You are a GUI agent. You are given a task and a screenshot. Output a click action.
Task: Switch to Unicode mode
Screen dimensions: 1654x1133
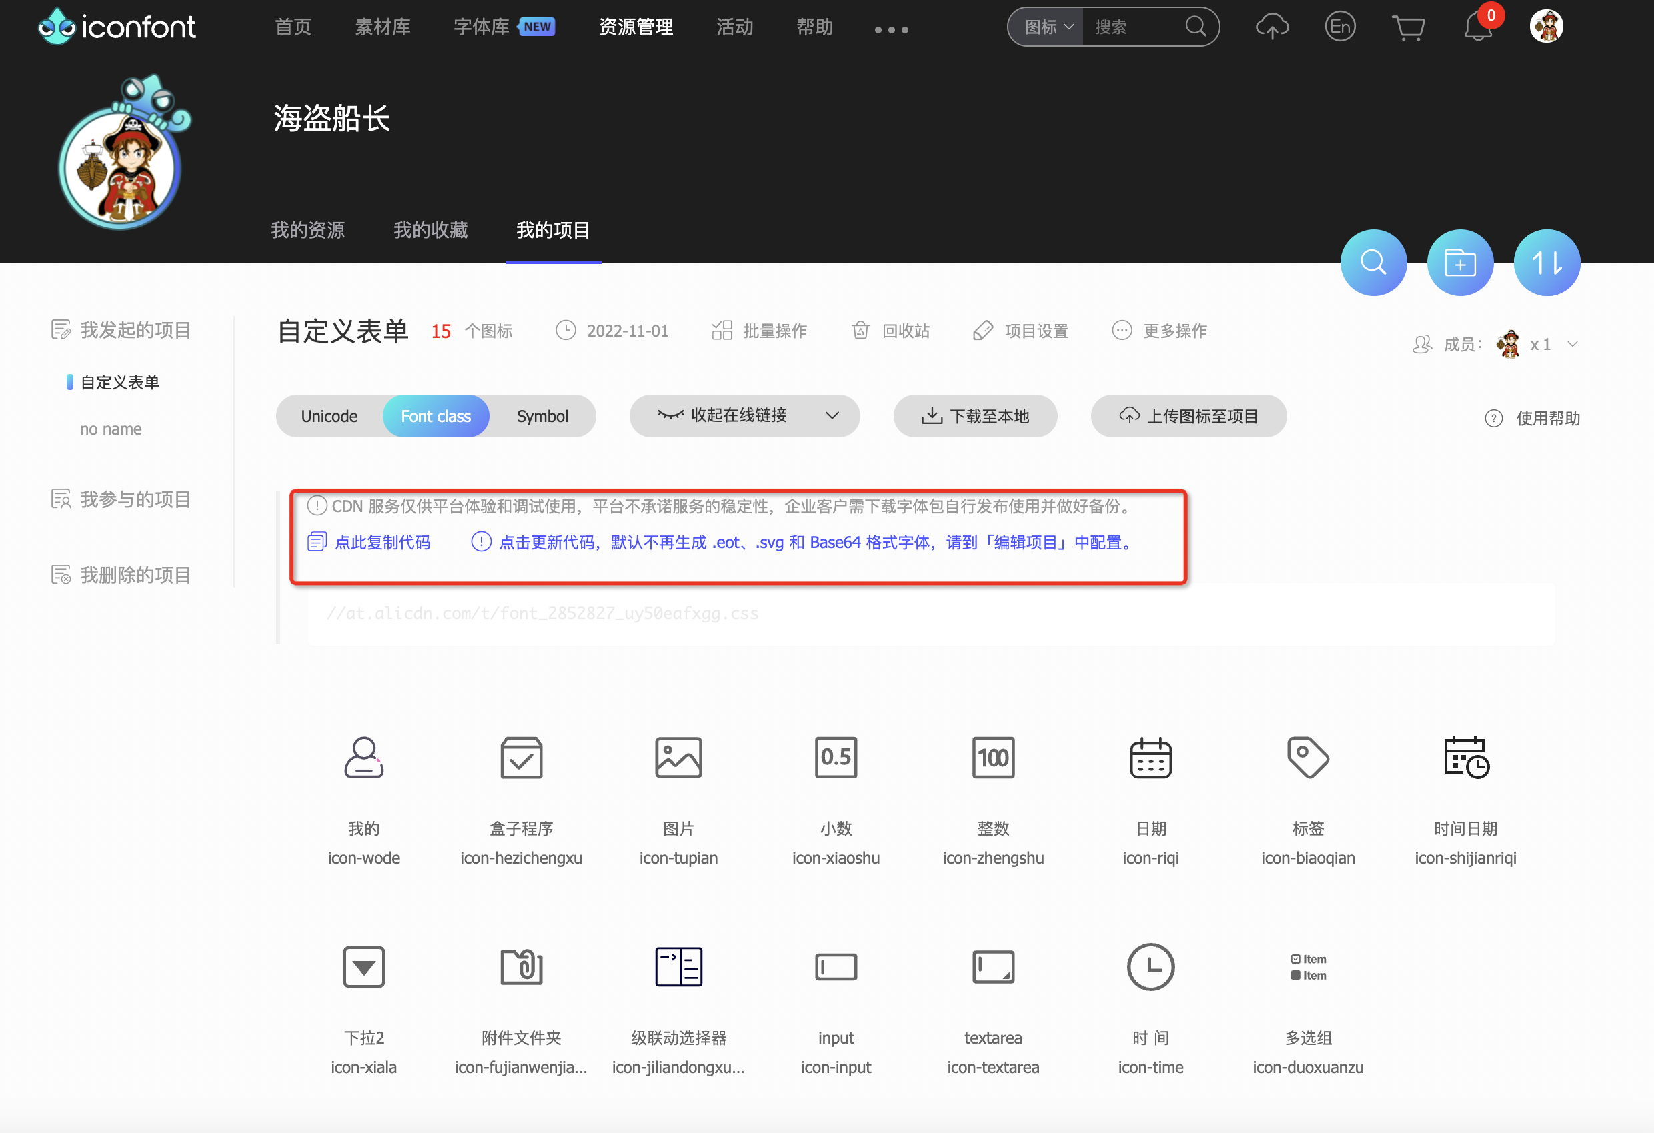point(329,416)
